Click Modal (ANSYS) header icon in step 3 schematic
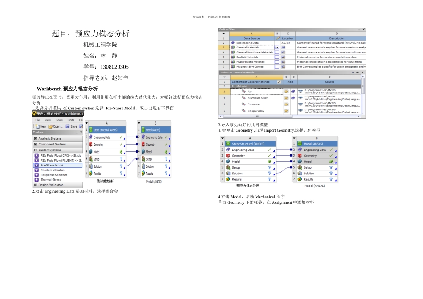The image size is (423, 299). 300,144
